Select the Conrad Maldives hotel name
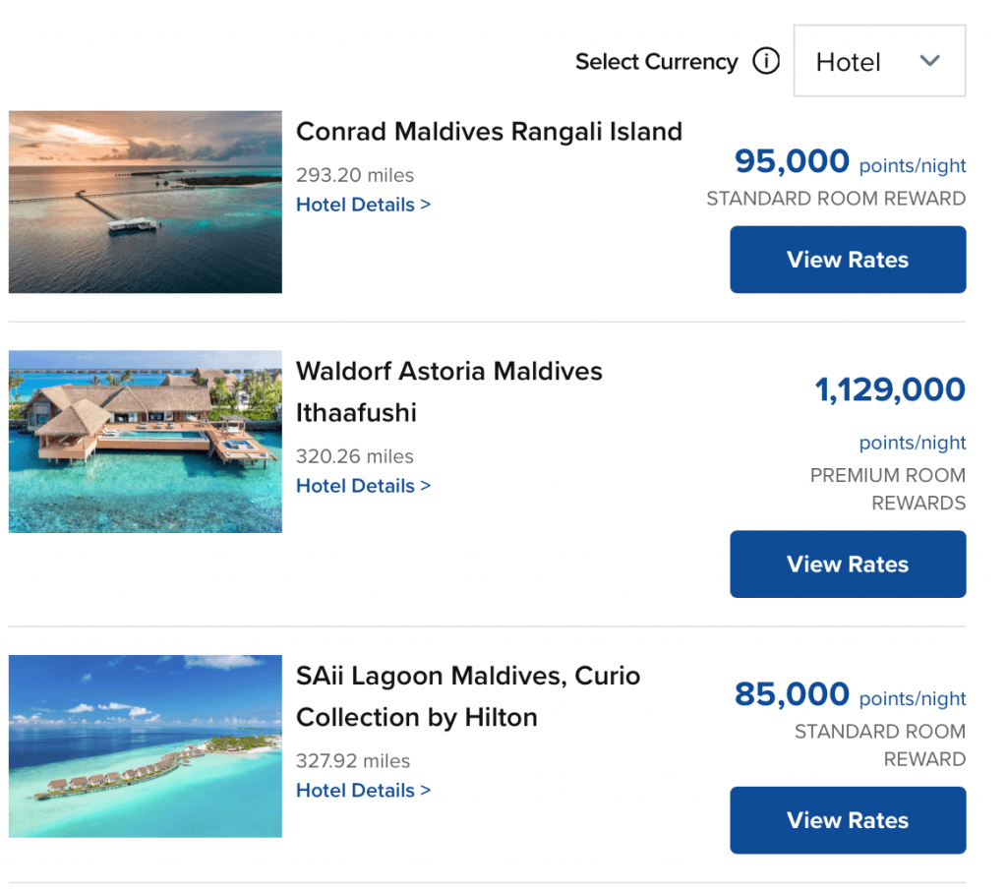This screenshot has height=893, width=1007. 489,131
